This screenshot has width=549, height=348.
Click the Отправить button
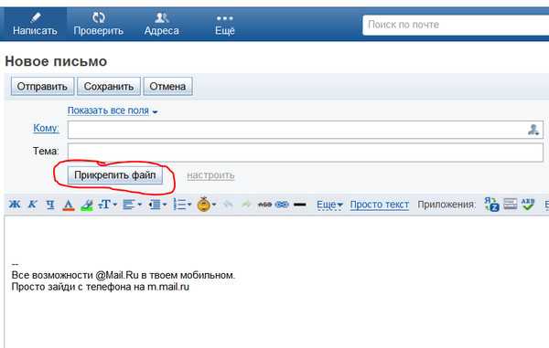(x=42, y=86)
